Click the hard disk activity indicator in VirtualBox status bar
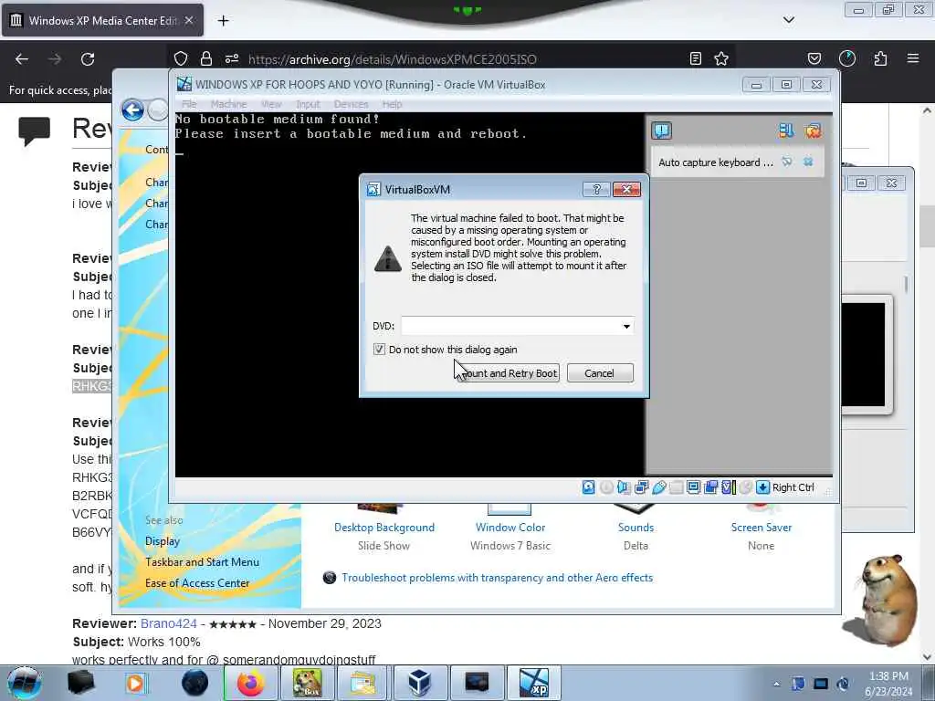The width and height of the screenshot is (935, 701). tap(589, 487)
